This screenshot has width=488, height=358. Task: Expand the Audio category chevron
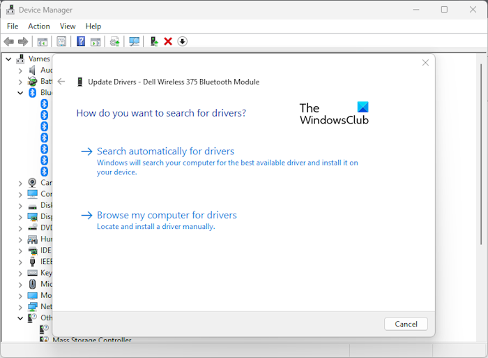tap(20, 70)
